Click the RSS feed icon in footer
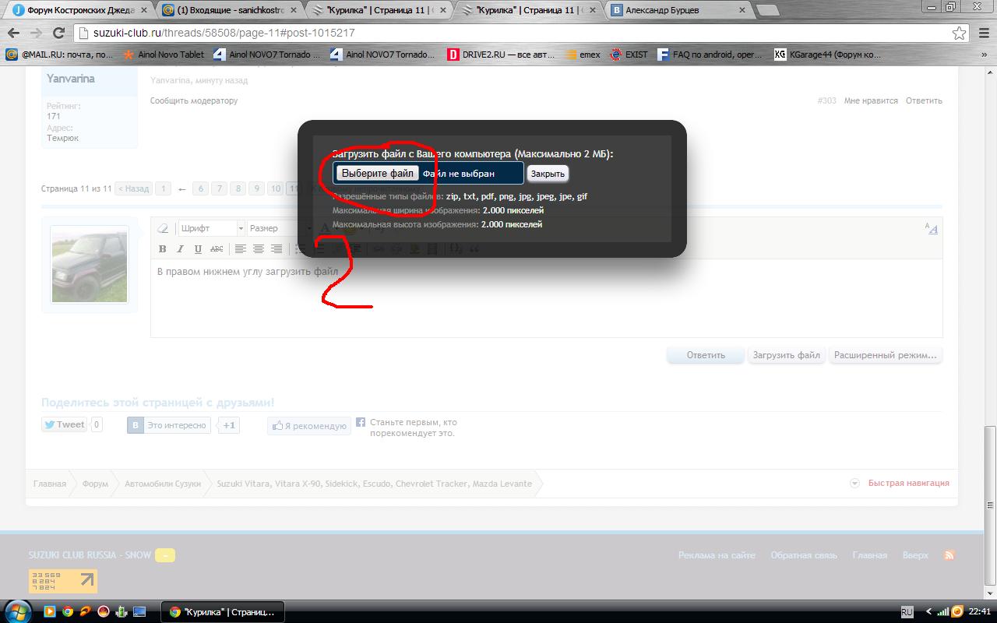Image resolution: width=997 pixels, height=623 pixels. tap(949, 555)
